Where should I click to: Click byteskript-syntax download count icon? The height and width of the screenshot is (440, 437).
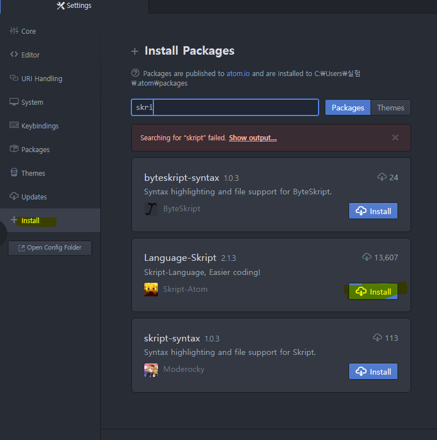pyautogui.click(x=382, y=177)
